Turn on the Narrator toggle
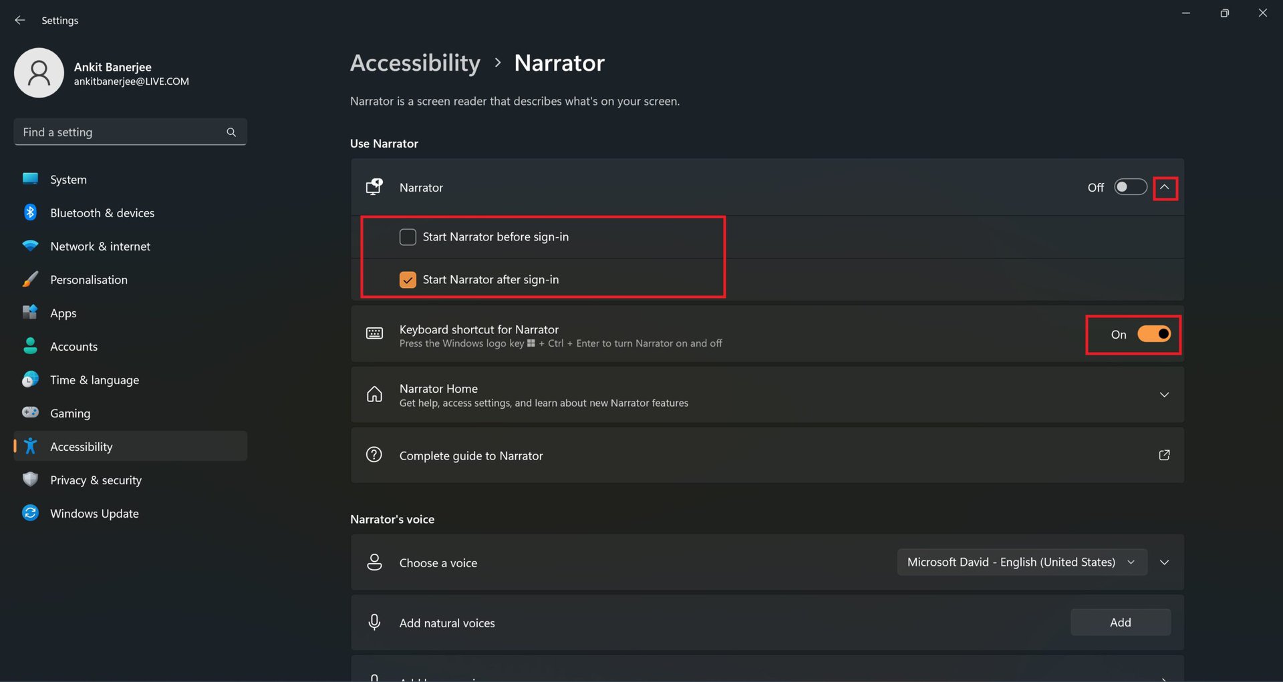Image resolution: width=1283 pixels, height=682 pixels. tap(1130, 187)
